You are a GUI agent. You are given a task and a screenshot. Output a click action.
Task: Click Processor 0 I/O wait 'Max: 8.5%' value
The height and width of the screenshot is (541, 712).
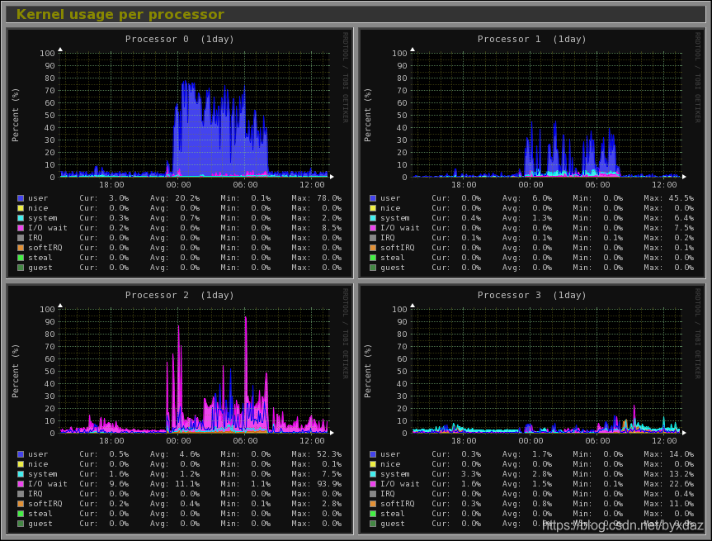pos(317,228)
